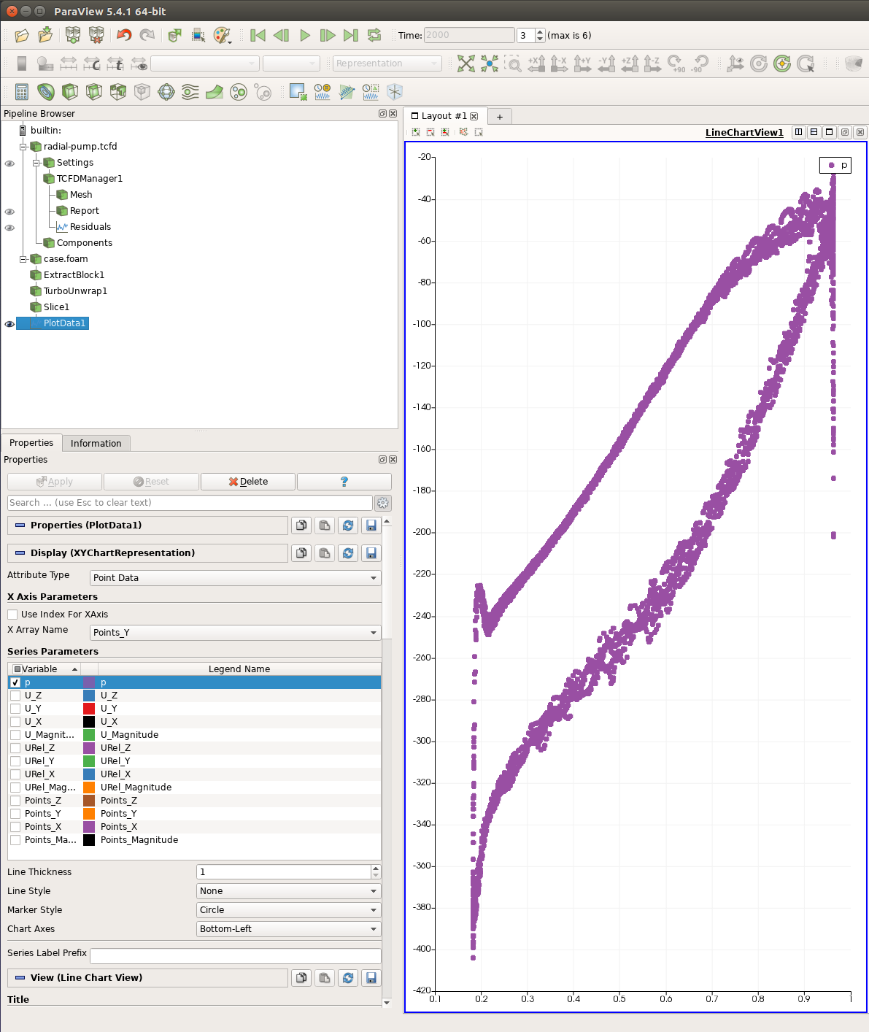Click the Delete button
This screenshot has width=869, height=1032.
tap(248, 482)
